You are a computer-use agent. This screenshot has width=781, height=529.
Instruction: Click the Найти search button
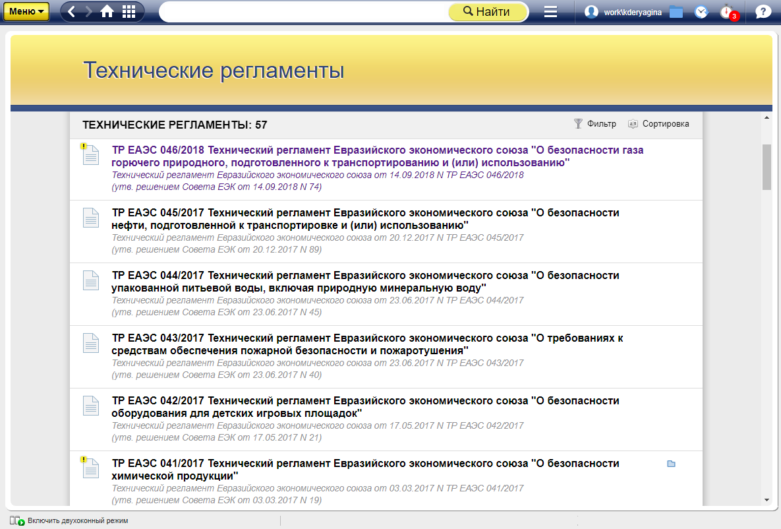coord(488,11)
